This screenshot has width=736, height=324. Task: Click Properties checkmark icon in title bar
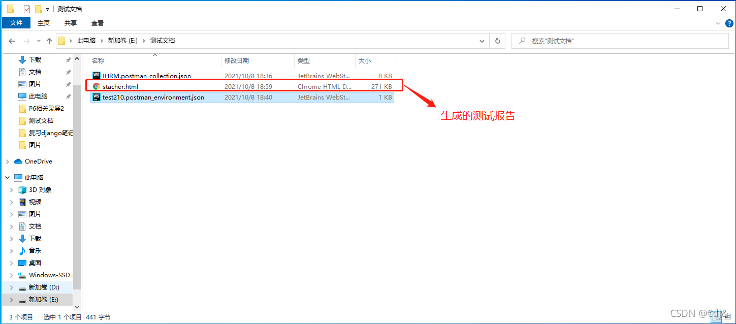(27, 9)
